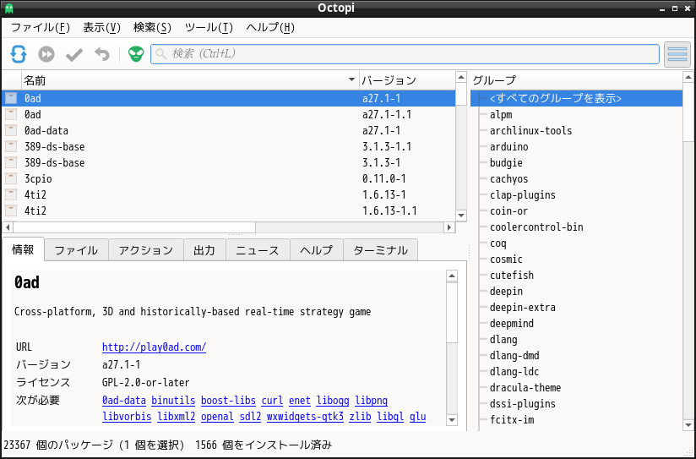
Task: Select the cachyos group
Action: click(508, 179)
